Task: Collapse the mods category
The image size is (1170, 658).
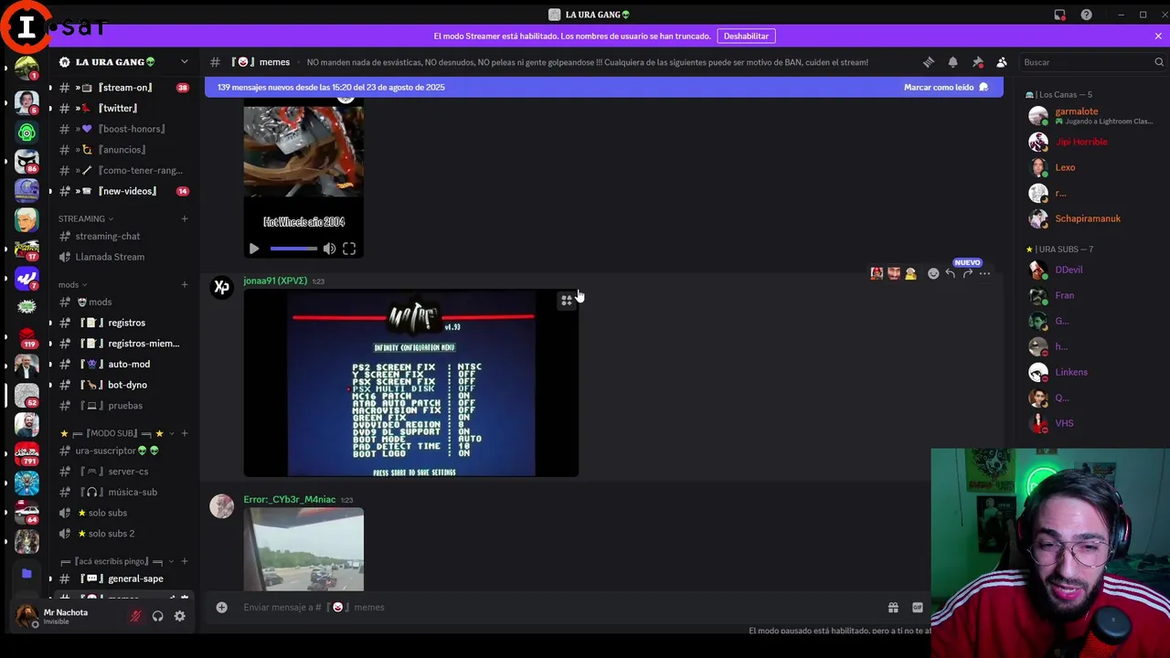Action: tap(73, 284)
